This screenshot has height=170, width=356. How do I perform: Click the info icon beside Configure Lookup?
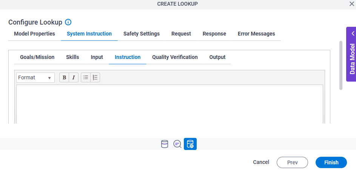[68, 22]
